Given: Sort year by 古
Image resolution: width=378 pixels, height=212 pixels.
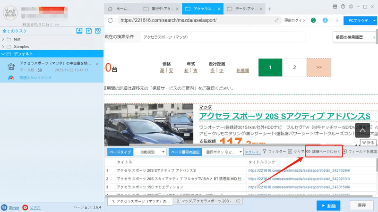Looking at the screenshot, I should (195, 70).
